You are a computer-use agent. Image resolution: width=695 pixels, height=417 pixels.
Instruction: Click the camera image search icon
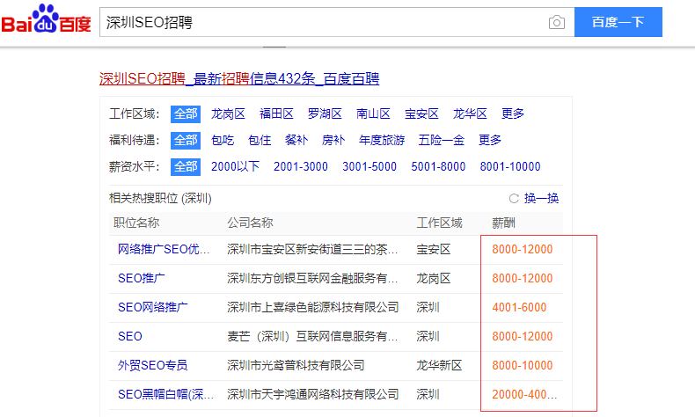556,23
